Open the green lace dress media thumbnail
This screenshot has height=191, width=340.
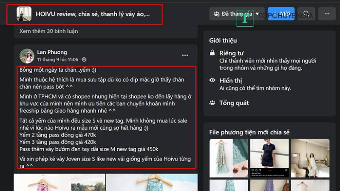pyautogui.click(x=229, y=158)
